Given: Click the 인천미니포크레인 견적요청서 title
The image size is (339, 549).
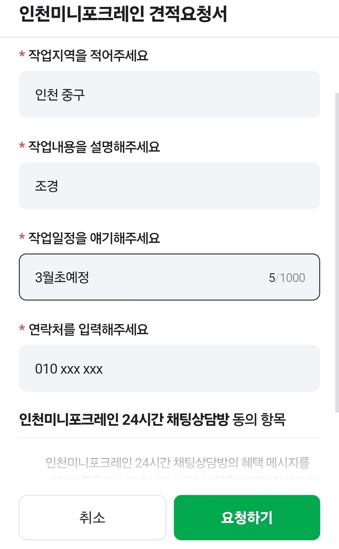Looking at the screenshot, I should tap(123, 14).
